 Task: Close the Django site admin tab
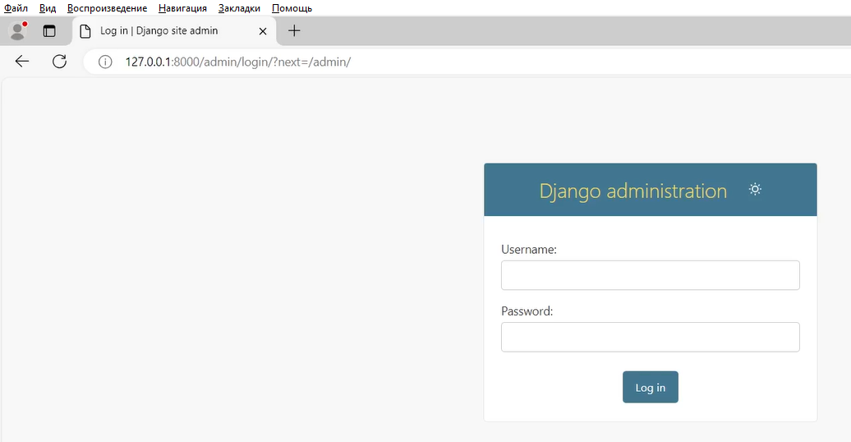tap(263, 31)
